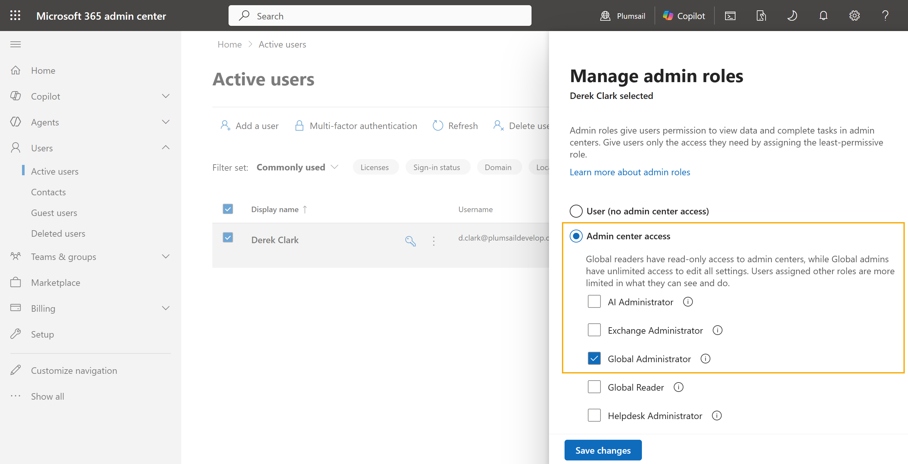
Task: Expand Billing navigation group
Action: pyautogui.click(x=165, y=308)
